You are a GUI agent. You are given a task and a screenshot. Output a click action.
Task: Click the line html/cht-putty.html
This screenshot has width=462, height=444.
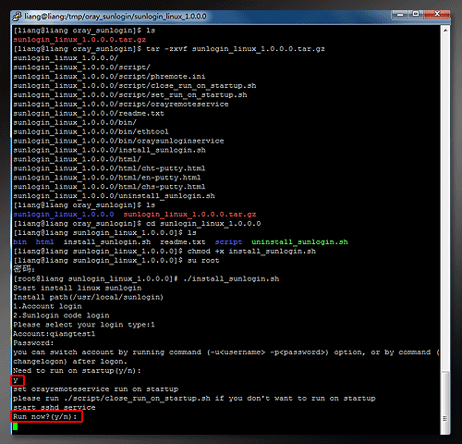109,168
